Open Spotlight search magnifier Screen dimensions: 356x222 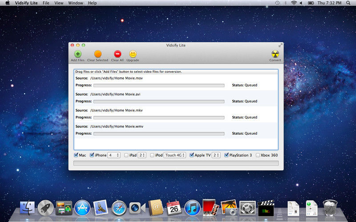click(348, 3)
